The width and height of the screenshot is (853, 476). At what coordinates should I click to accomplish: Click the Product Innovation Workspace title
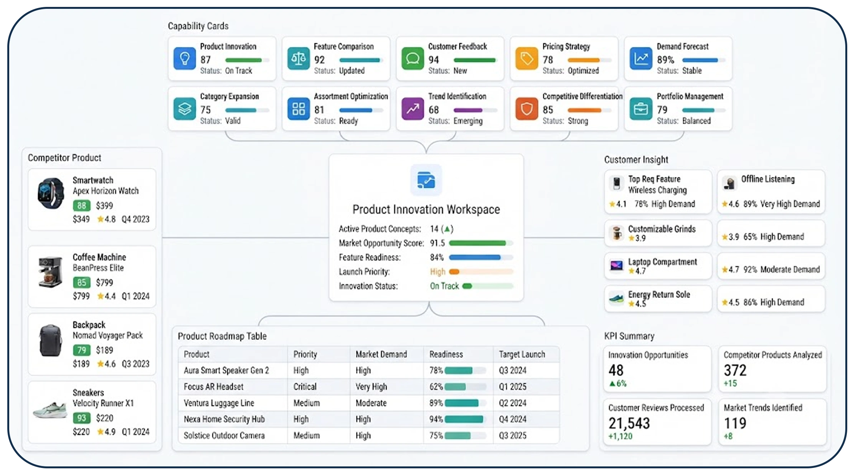[426, 210]
